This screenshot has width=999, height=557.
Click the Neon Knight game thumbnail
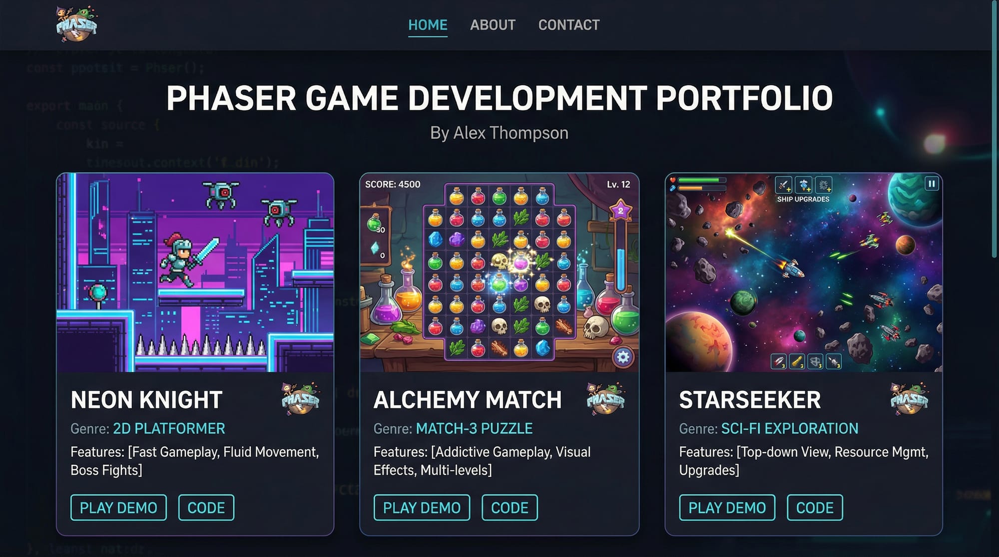pyautogui.click(x=195, y=273)
